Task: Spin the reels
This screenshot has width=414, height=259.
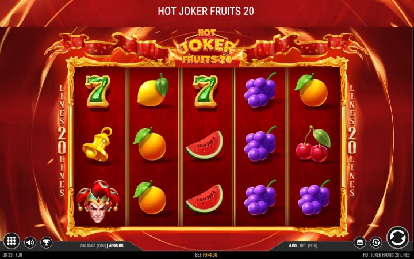Action: click(398, 237)
